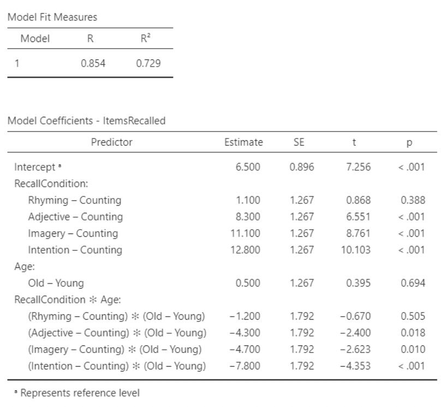Click the Model Coefficients - ItemsRecalled title
The width and height of the screenshot is (441, 407).
tap(86, 121)
